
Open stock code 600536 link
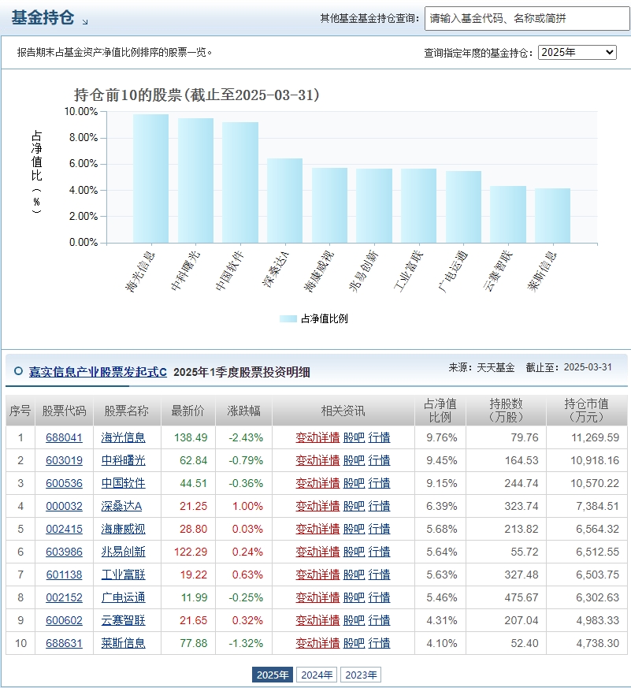coord(64,483)
